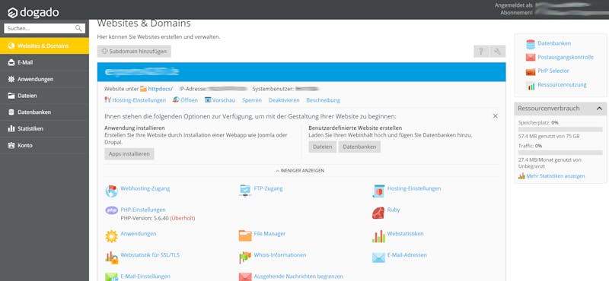Close the website setup options box
Image resolution: width=609 pixels, height=281 pixels.
[x=496, y=116]
